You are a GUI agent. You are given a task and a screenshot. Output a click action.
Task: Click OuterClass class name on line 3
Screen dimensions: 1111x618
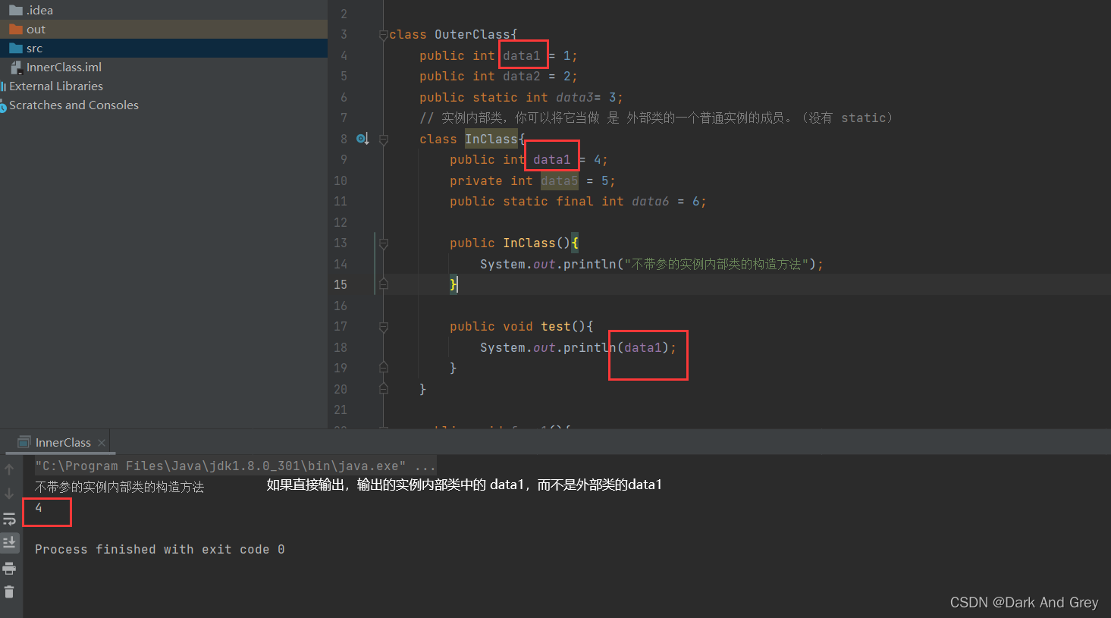pyautogui.click(x=472, y=34)
